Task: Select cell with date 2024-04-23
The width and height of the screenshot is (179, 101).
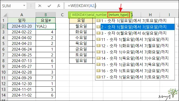Action: tap(22, 43)
